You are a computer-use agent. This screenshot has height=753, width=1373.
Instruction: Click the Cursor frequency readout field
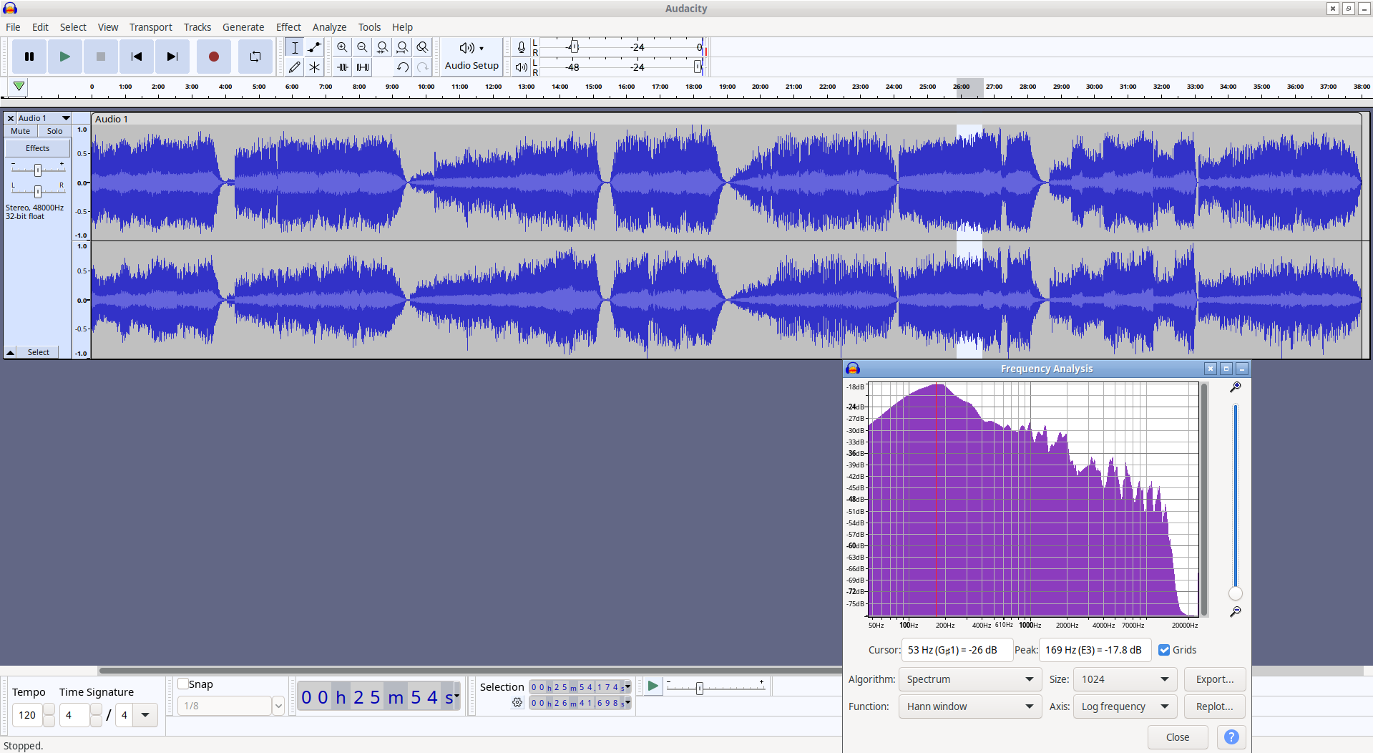[957, 650]
